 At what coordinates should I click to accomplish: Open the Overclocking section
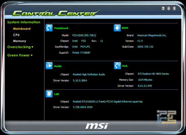pyautogui.click(x=19, y=47)
